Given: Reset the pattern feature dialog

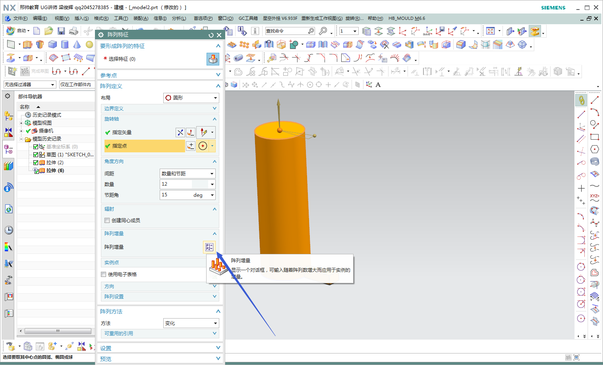Looking at the screenshot, I should click(x=211, y=35).
